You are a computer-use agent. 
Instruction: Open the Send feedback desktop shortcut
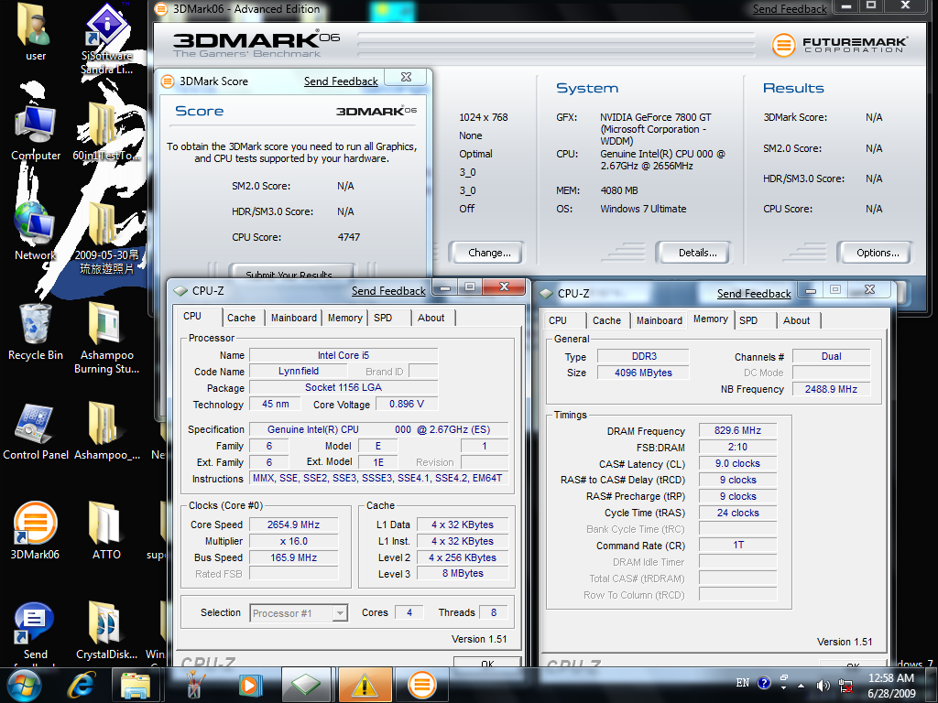point(36,633)
